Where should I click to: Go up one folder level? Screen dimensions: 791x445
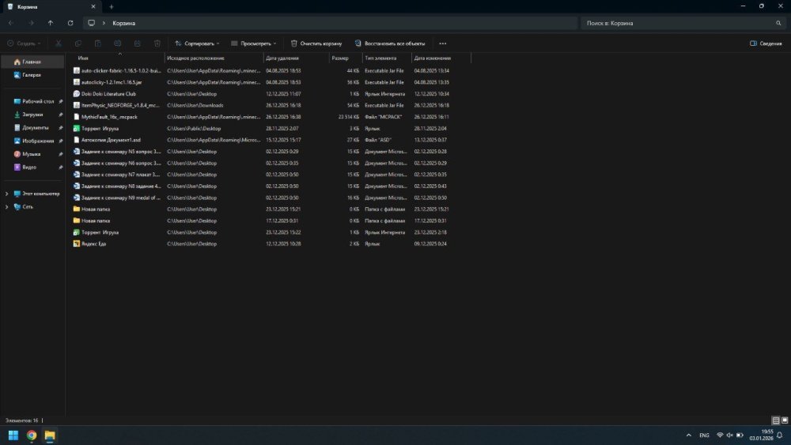(x=51, y=23)
